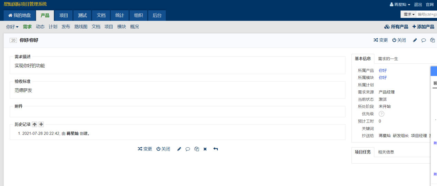Viewport: 437px width, 186px height.
Task: Switch to 需求的一生 tab
Action: 388,59
